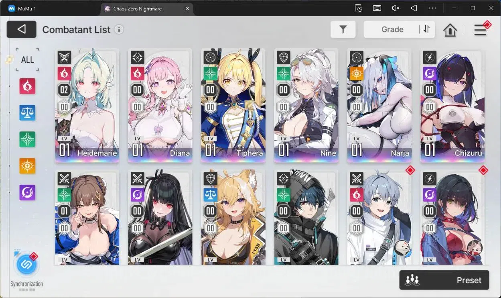Open the Preset button

pos(444,280)
